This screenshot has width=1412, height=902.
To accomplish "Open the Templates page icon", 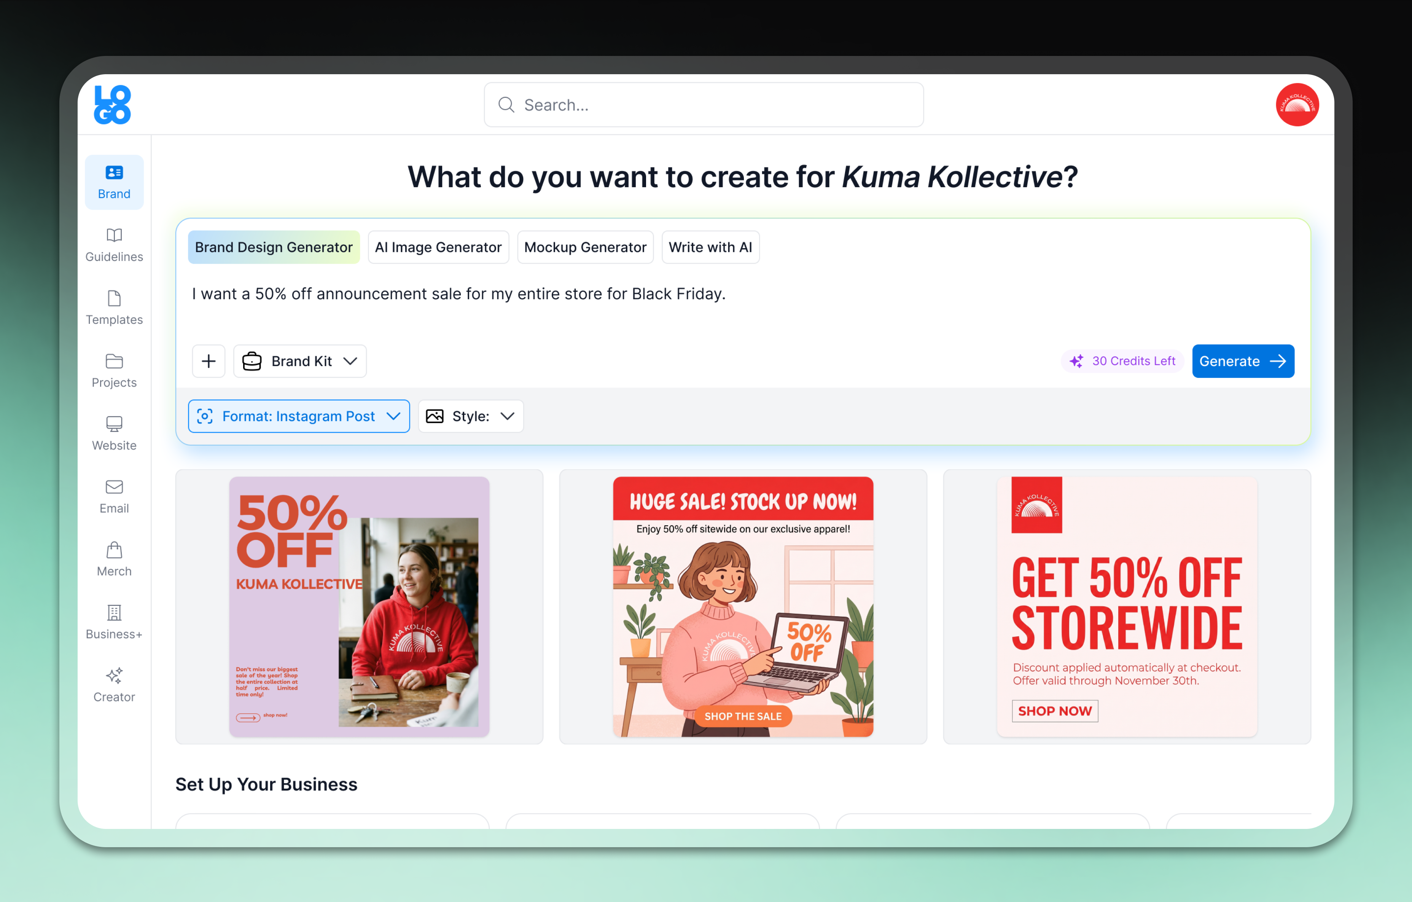I will (115, 298).
